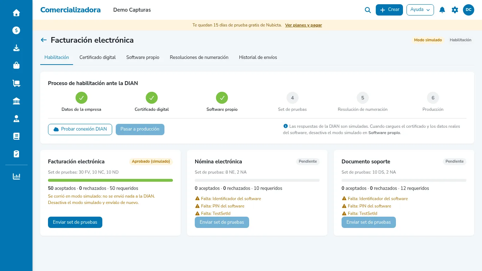Open the Ver planes y pagar link
Image resolution: width=482 pixels, height=271 pixels.
point(303,25)
